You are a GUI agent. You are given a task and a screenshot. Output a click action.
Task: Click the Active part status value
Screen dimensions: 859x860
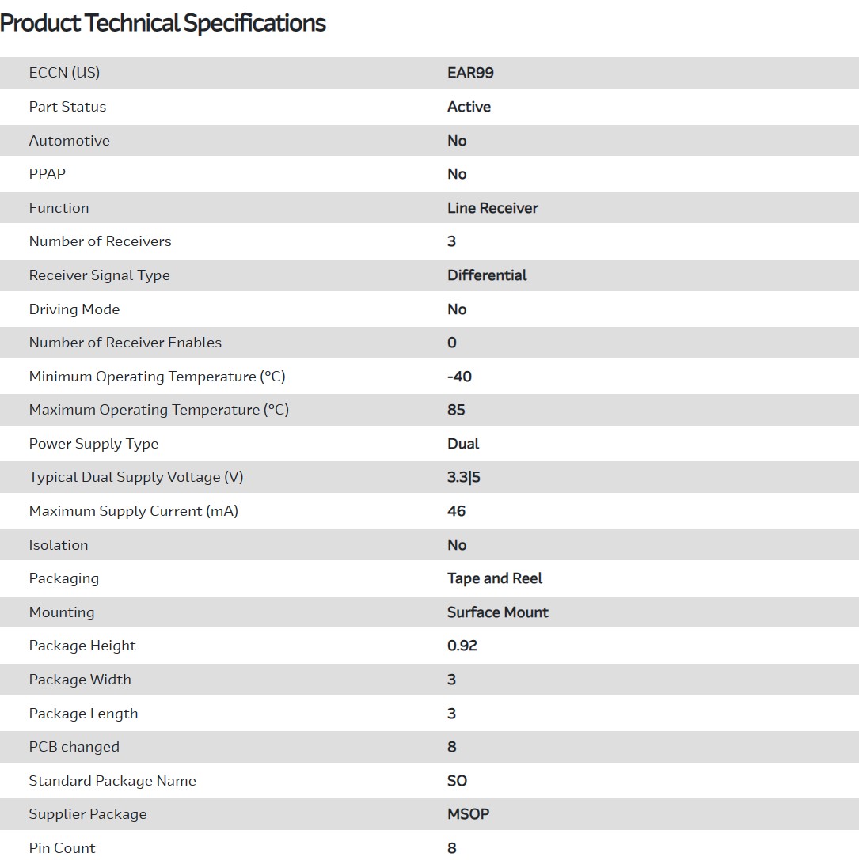click(x=469, y=107)
